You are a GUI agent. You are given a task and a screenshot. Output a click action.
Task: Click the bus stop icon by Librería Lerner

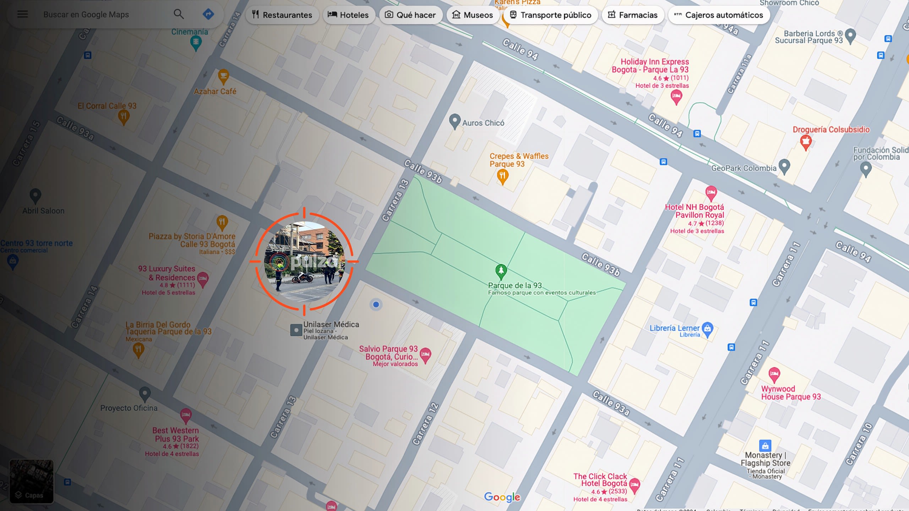pos(731,347)
